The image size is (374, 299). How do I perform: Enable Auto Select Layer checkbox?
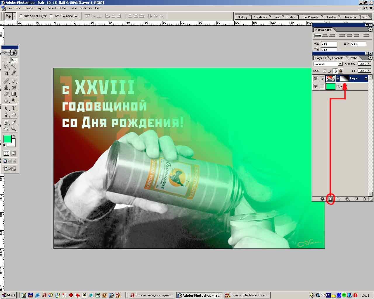21,16
